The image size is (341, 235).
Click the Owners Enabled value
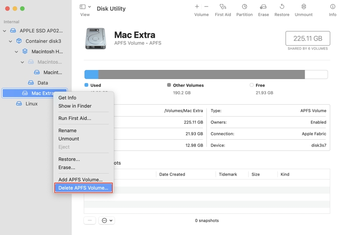[318, 122]
